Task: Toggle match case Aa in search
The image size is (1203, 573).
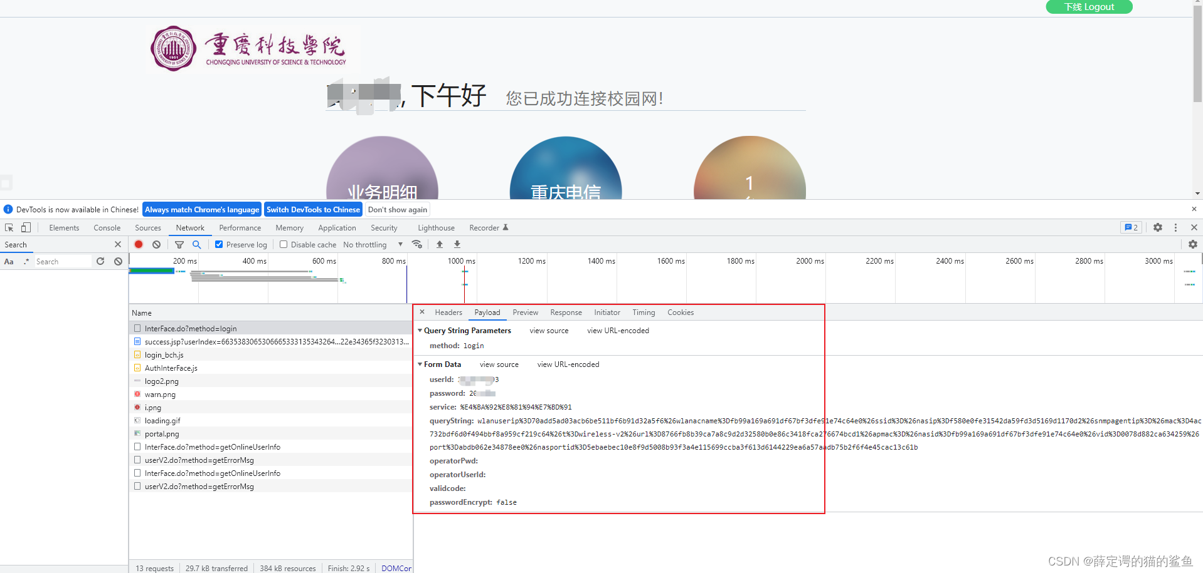Action: (x=9, y=262)
